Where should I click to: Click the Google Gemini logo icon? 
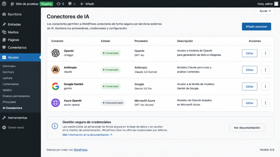(x=55, y=86)
